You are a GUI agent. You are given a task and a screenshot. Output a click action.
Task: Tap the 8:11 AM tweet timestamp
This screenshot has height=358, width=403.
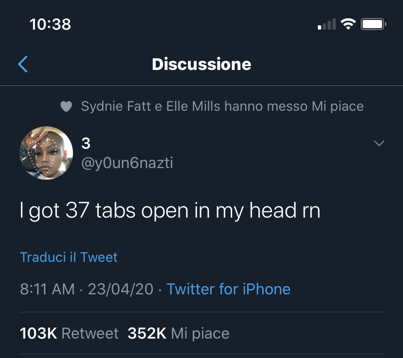click(x=47, y=290)
